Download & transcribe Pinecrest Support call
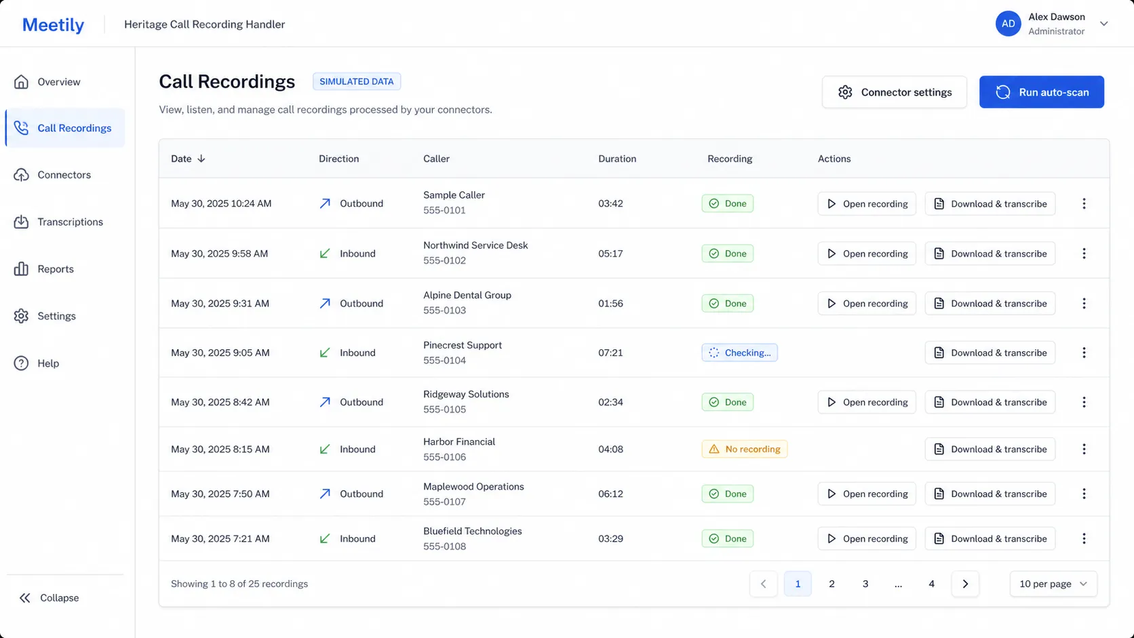This screenshot has width=1134, height=638. [990, 353]
